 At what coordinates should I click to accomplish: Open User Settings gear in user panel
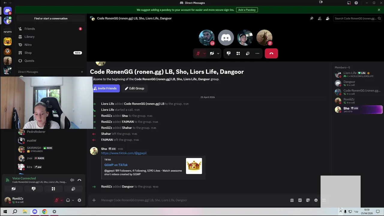[x=79, y=200]
